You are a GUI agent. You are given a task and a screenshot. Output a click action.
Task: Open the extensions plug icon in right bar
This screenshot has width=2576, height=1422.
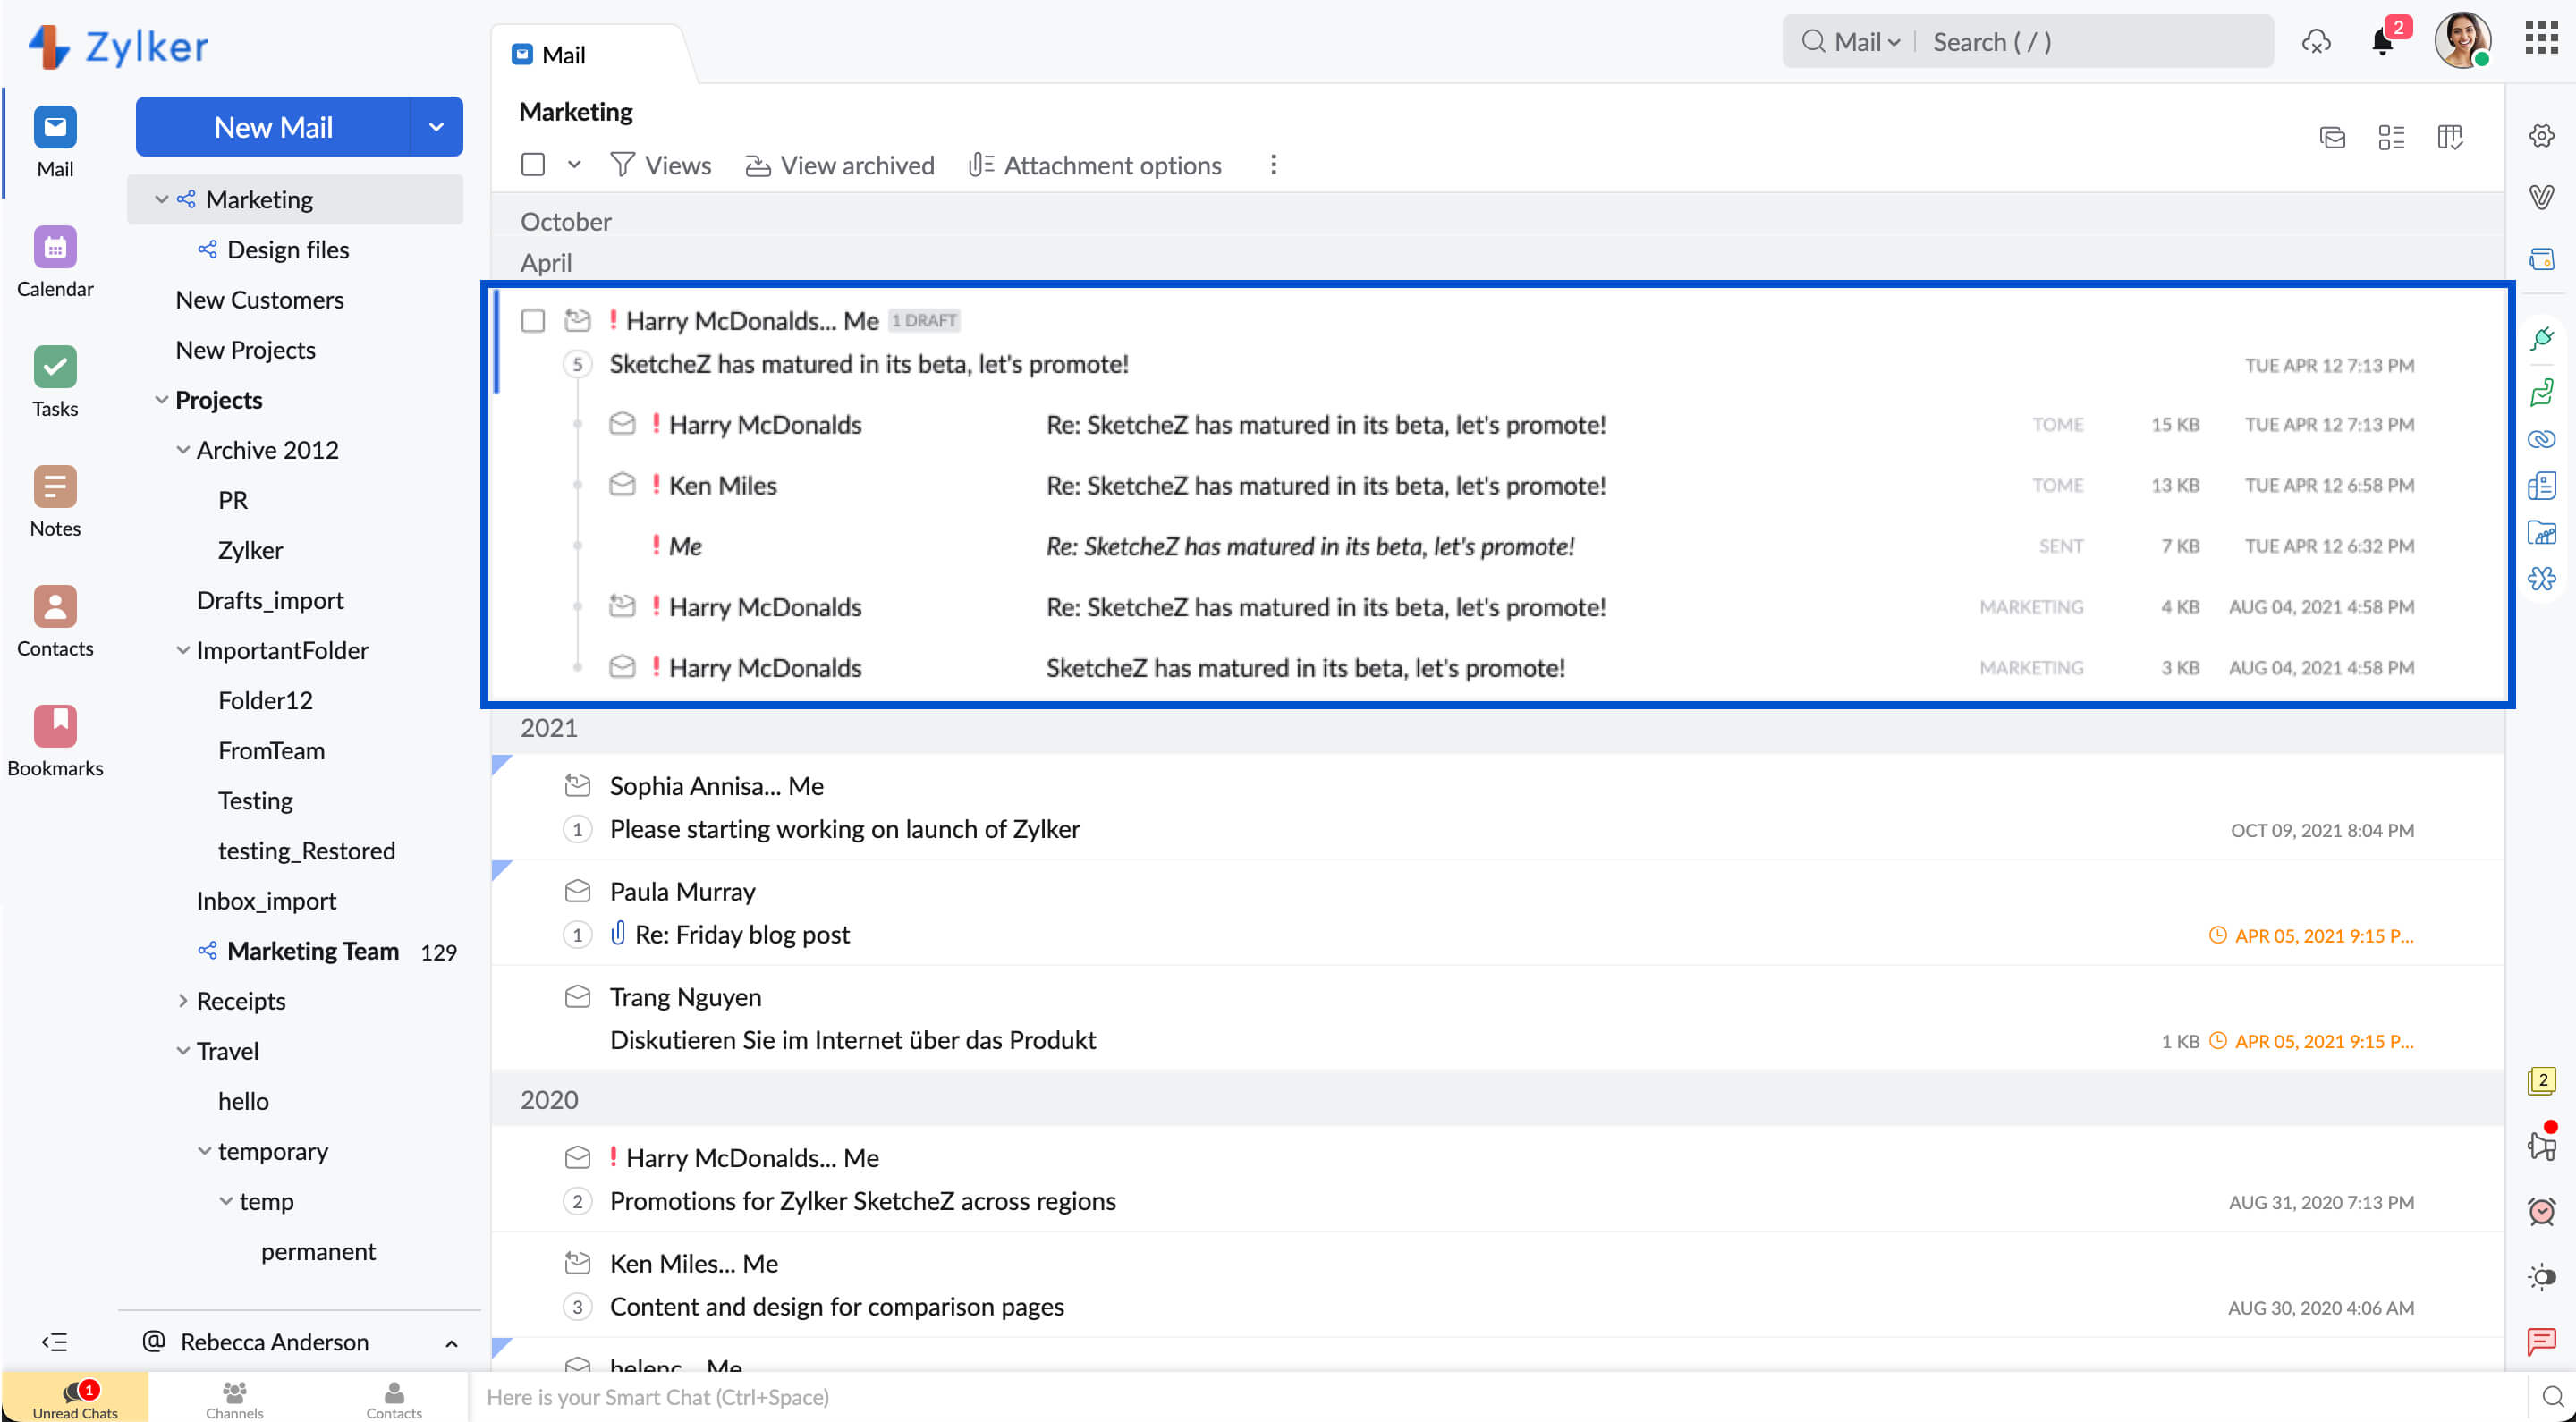[x=2541, y=338]
